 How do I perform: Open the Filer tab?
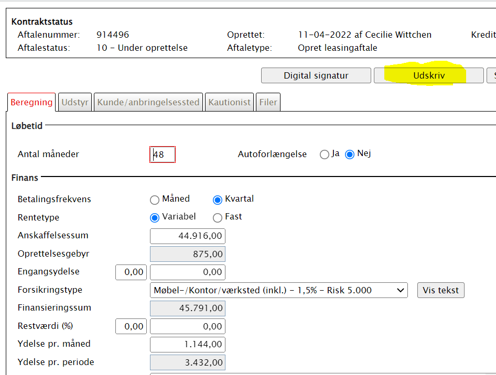coord(268,102)
